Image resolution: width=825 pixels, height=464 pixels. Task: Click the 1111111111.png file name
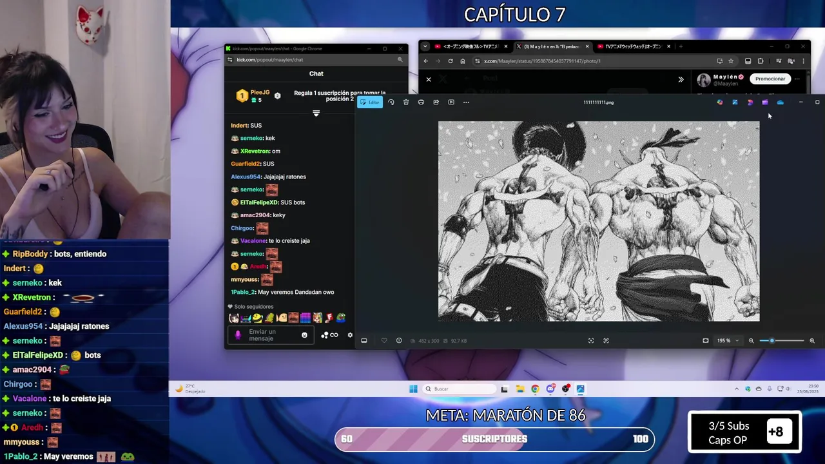599,102
